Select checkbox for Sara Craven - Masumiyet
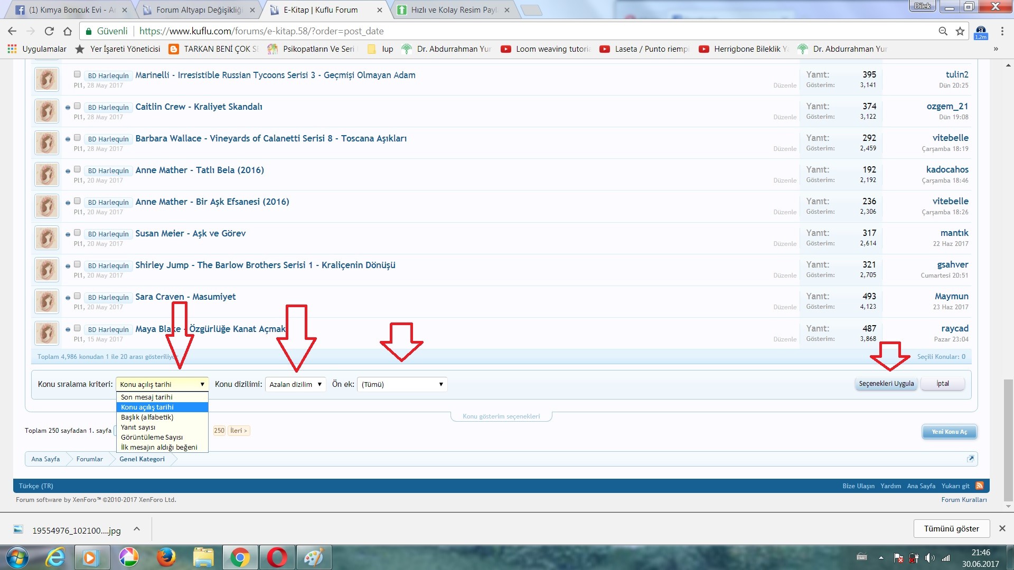 [77, 296]
